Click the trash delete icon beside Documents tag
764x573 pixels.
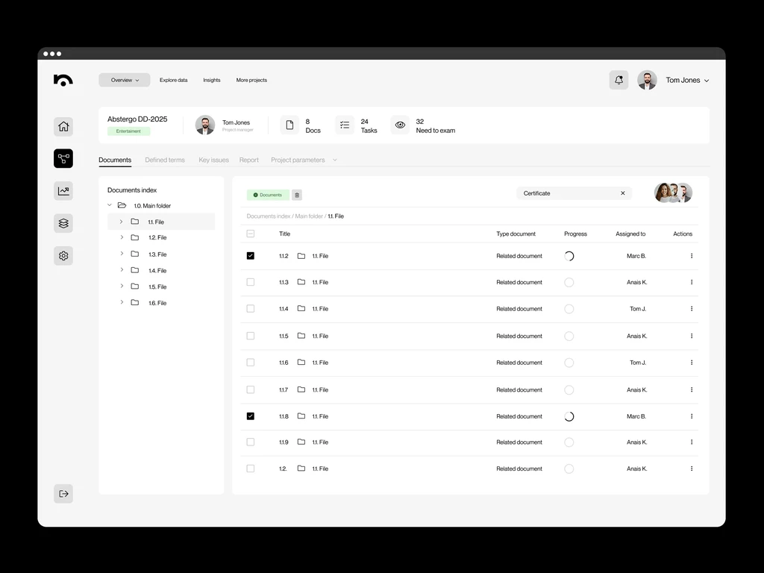(x=297, y=195)
